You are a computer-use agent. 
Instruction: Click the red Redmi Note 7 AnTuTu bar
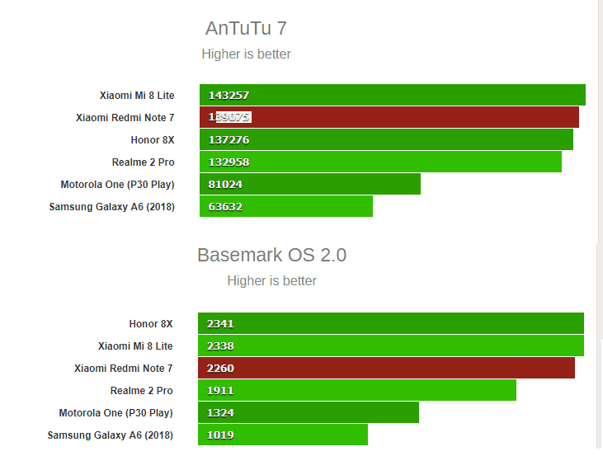(x=389, y=118)
